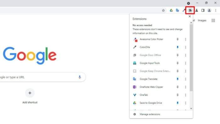Click the extensions list scrollbar thumb
This screenshot has width=220, height=124.
coord(191,58)
